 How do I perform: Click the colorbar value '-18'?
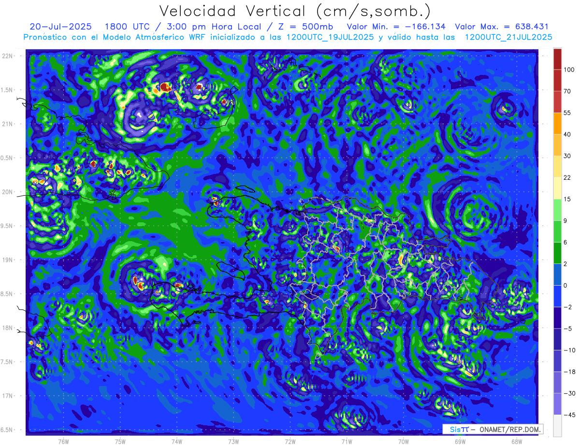(x=569, y=372)
